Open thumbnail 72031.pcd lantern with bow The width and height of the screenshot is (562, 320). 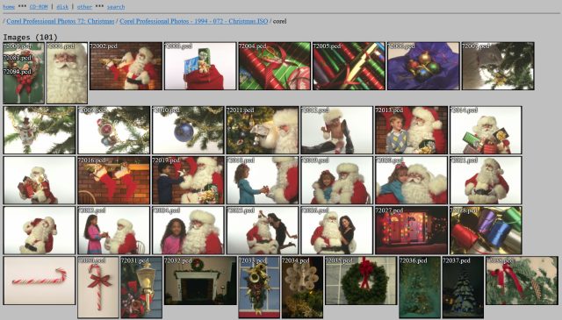[x=141, y=287]
